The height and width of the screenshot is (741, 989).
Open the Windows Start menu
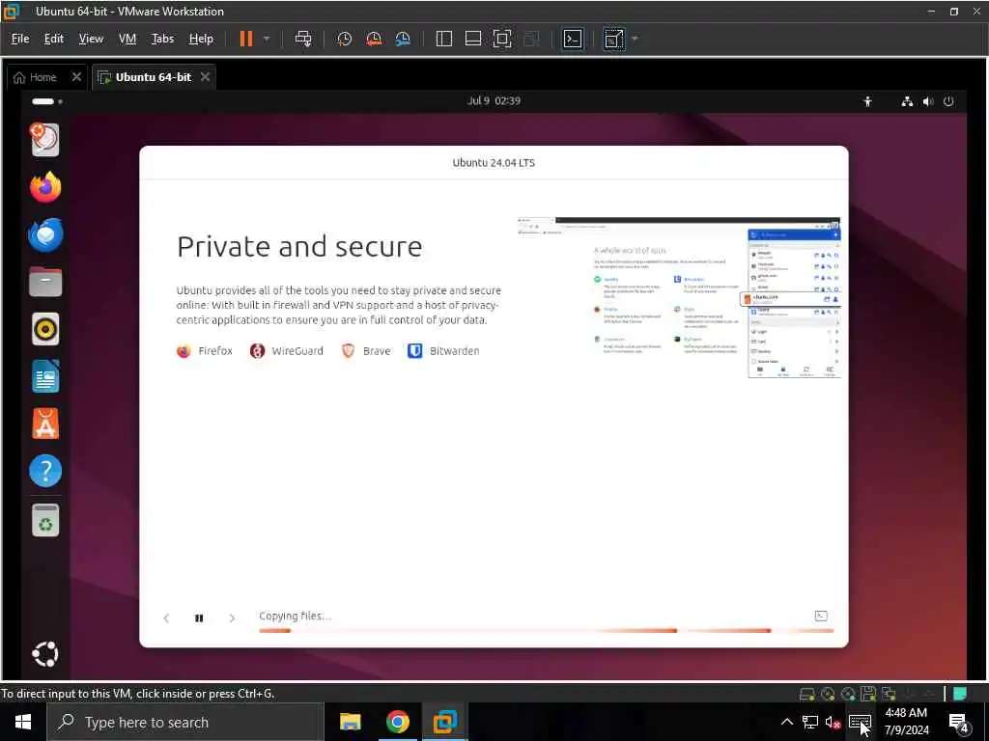[x=23, y=722]
